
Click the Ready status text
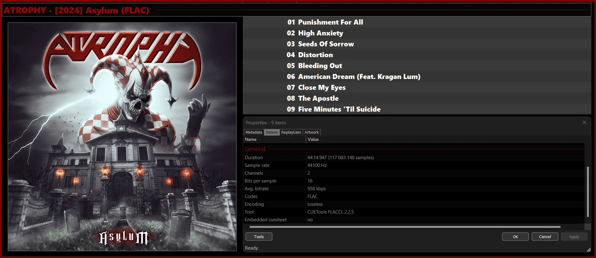[252, 248]
